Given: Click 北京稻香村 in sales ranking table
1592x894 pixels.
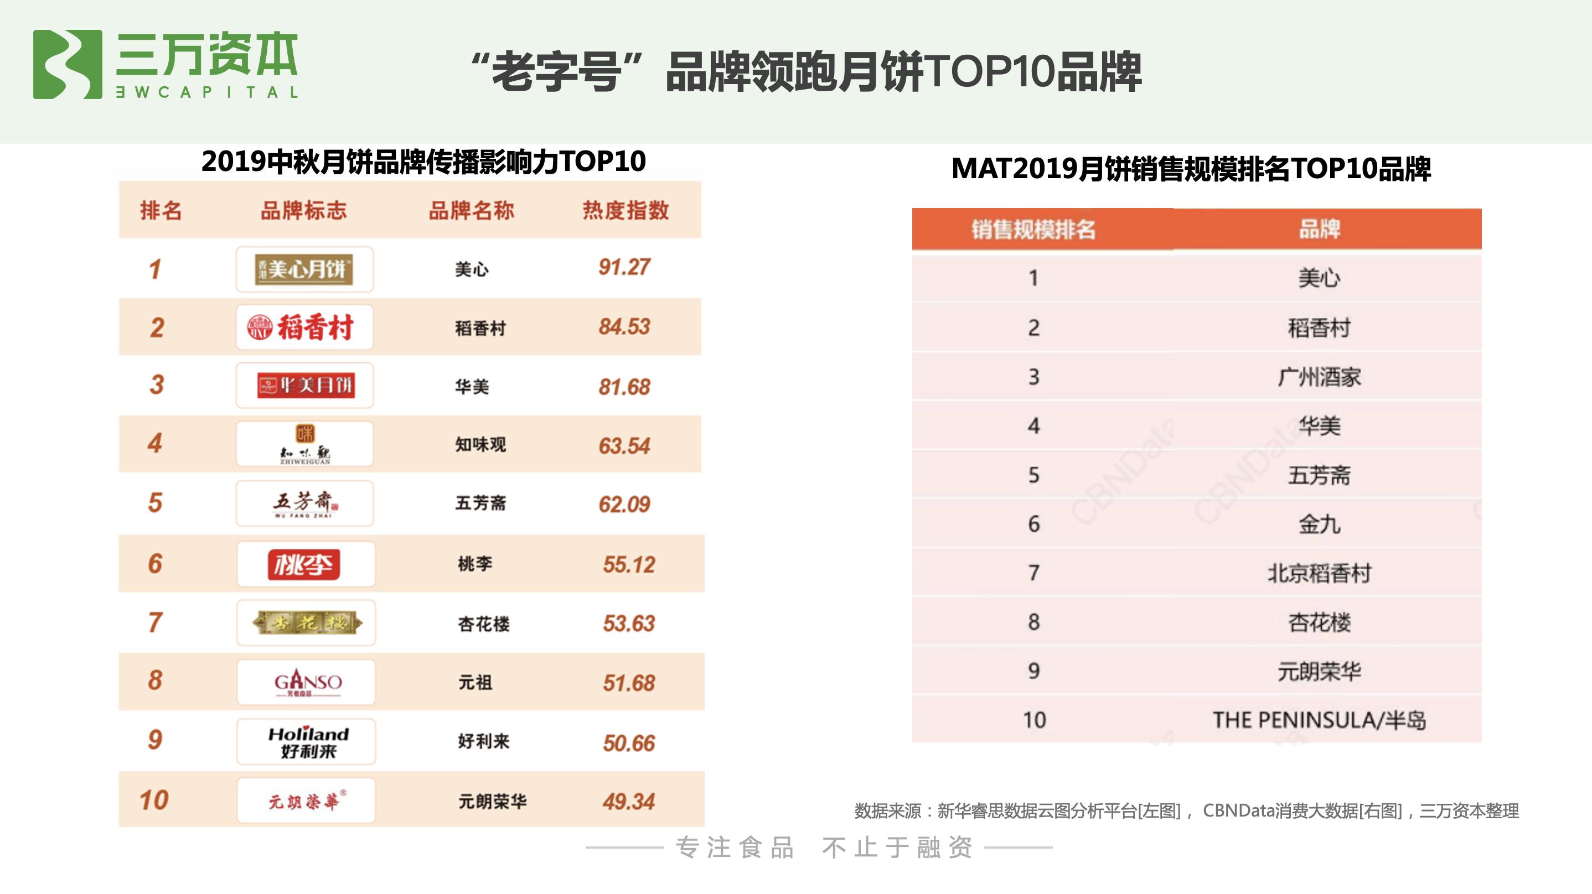Looking at the screenshot, I should pyautogui.click(x=1320, y=573).
